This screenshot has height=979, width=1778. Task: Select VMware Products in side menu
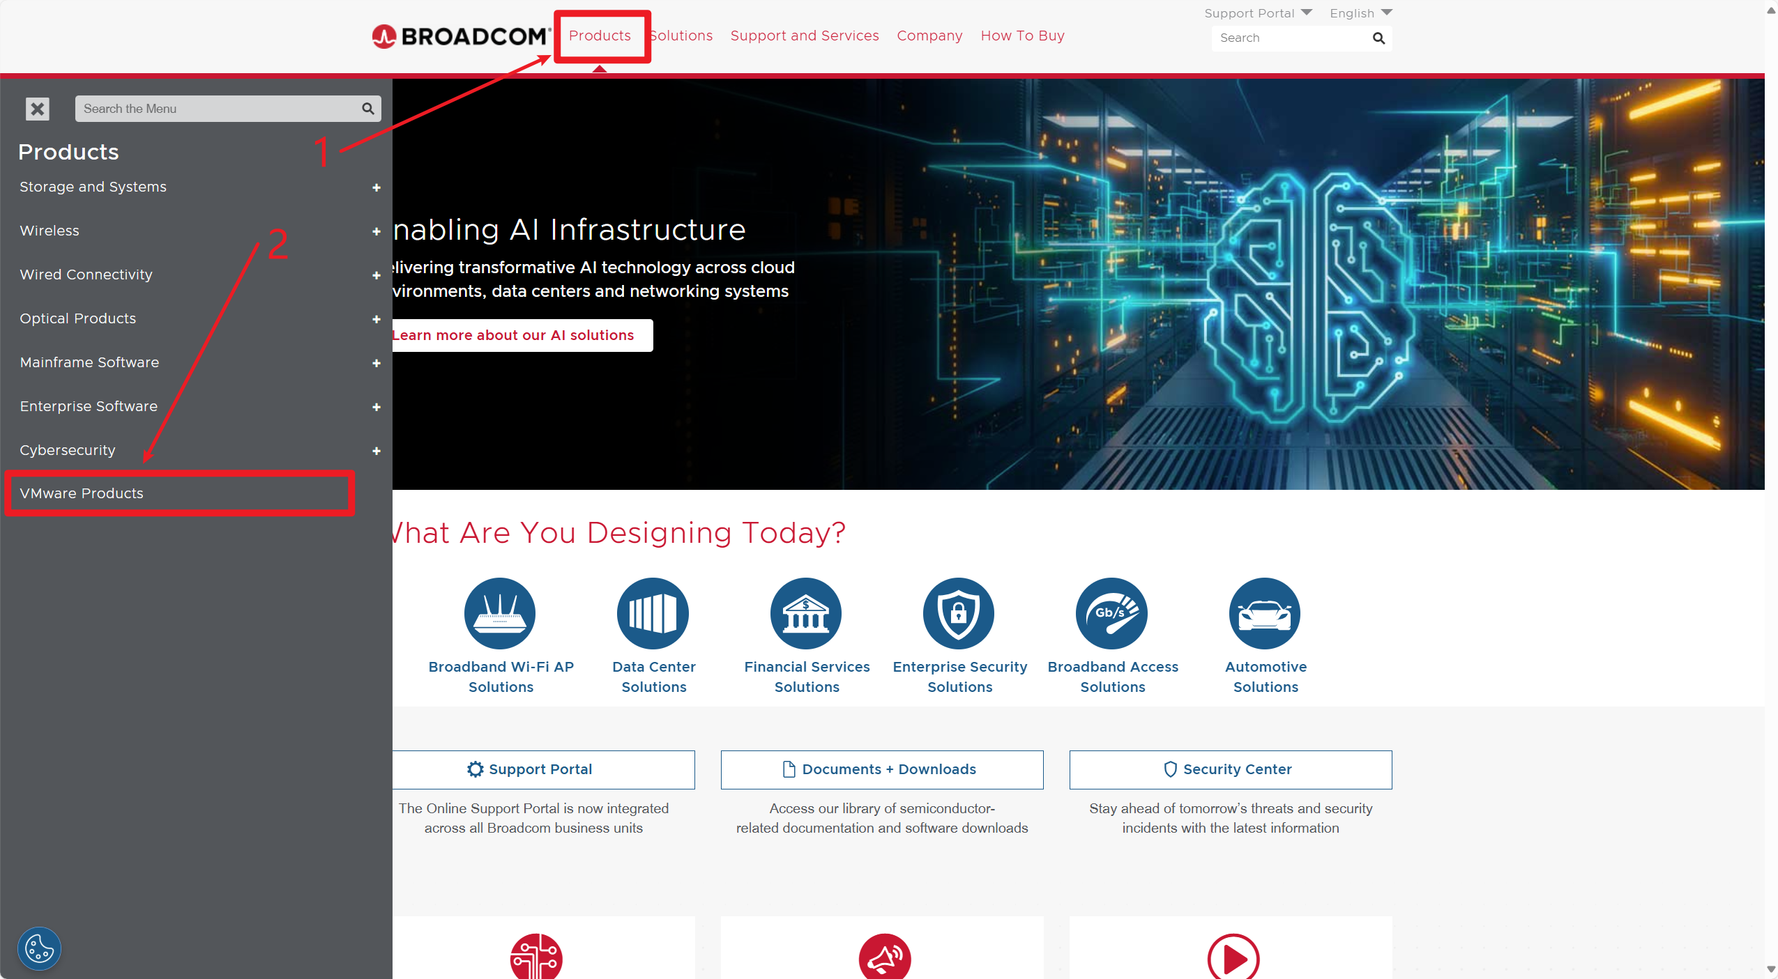click(82, 493)
